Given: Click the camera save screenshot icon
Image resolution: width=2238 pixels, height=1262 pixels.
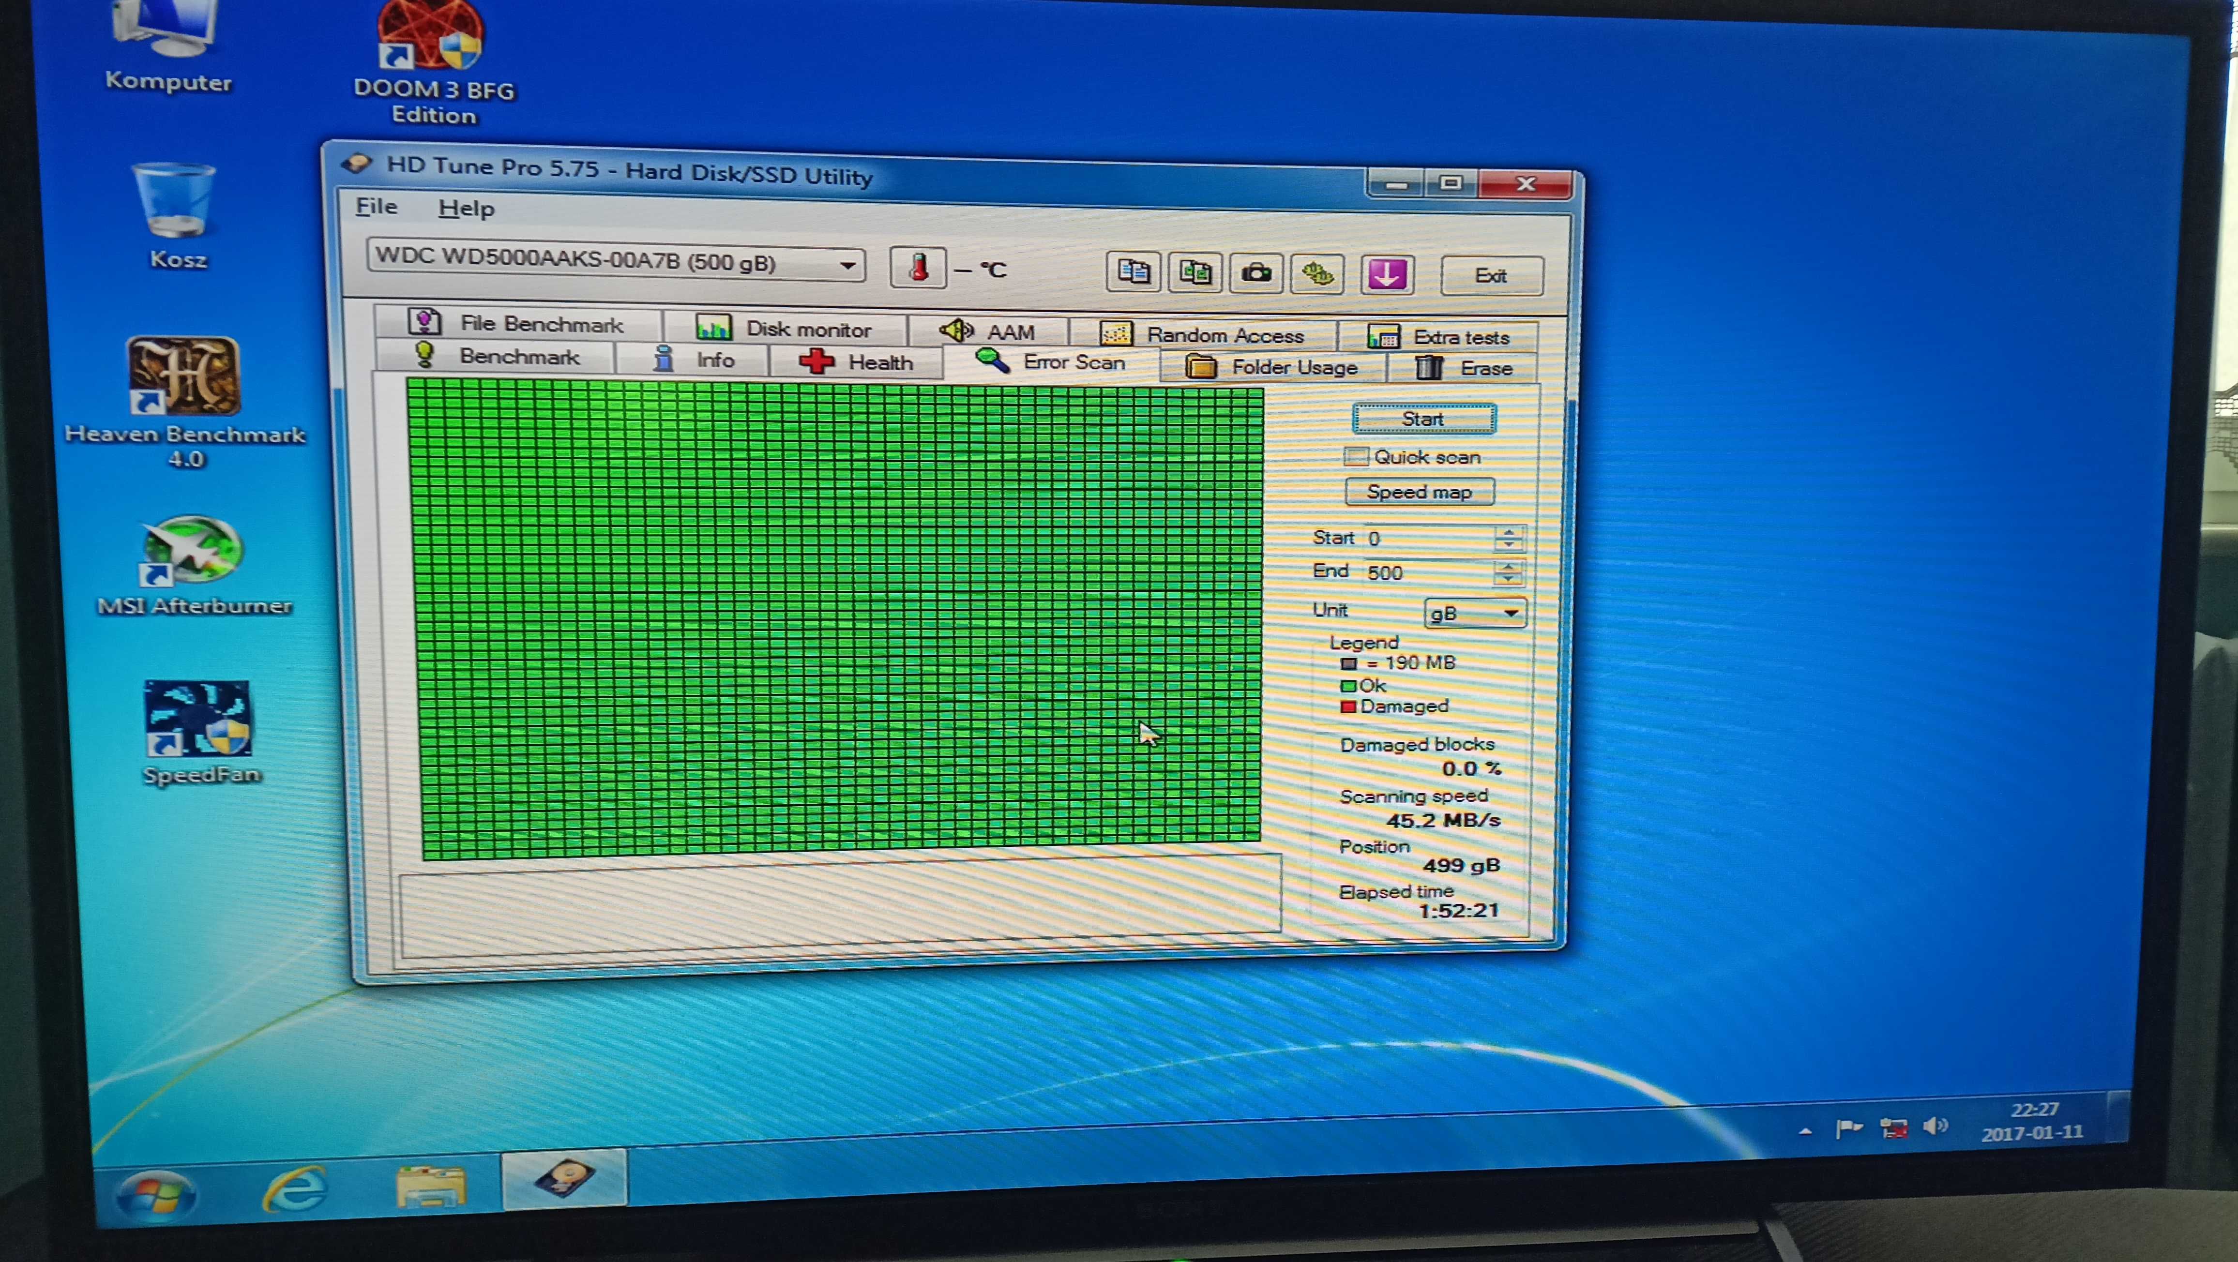Looking at the screenshot, I should coord(1256,274).
